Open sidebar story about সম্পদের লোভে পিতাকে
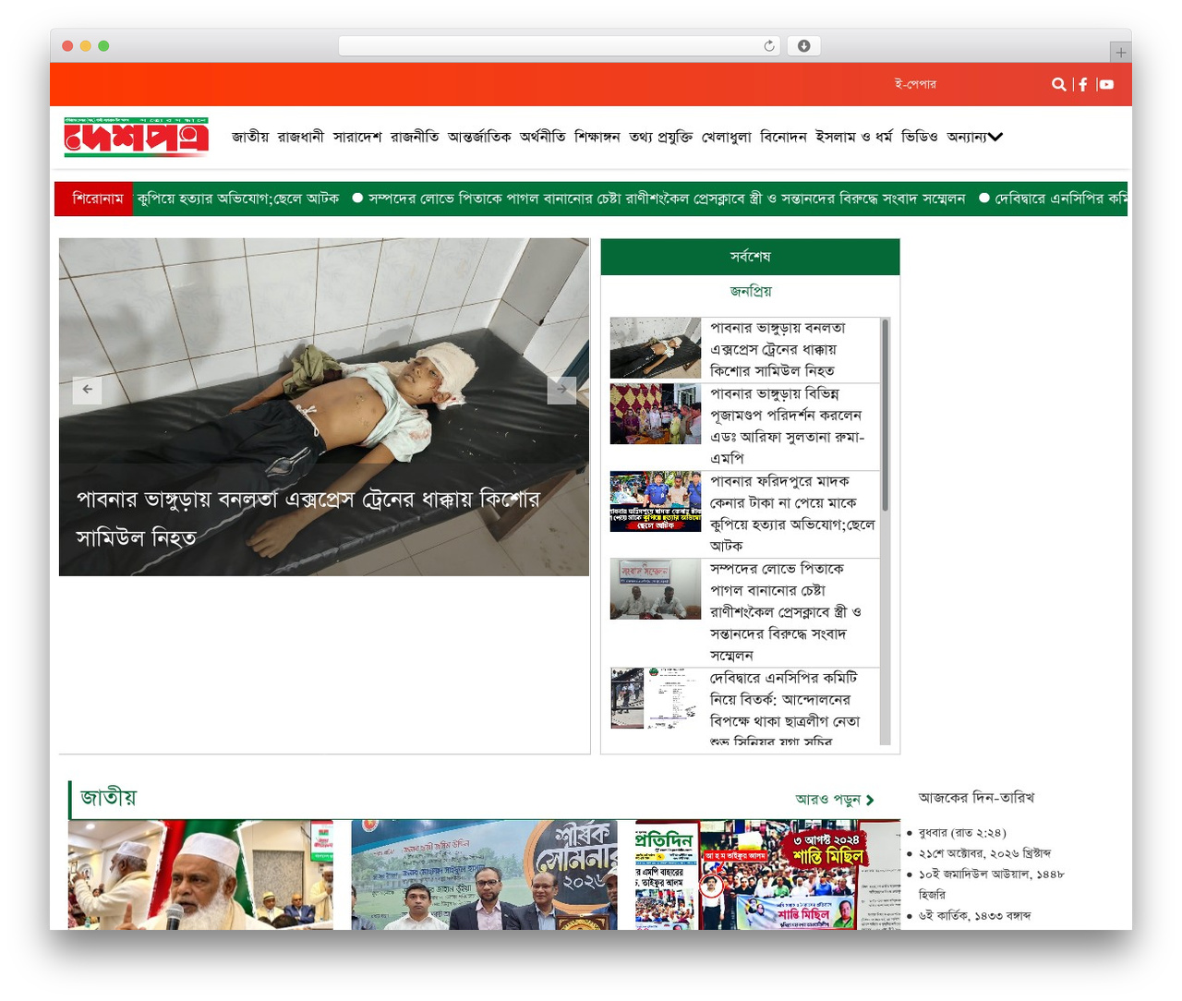The height and width of the screenshot is (1001, 1182). coord(786,611)
